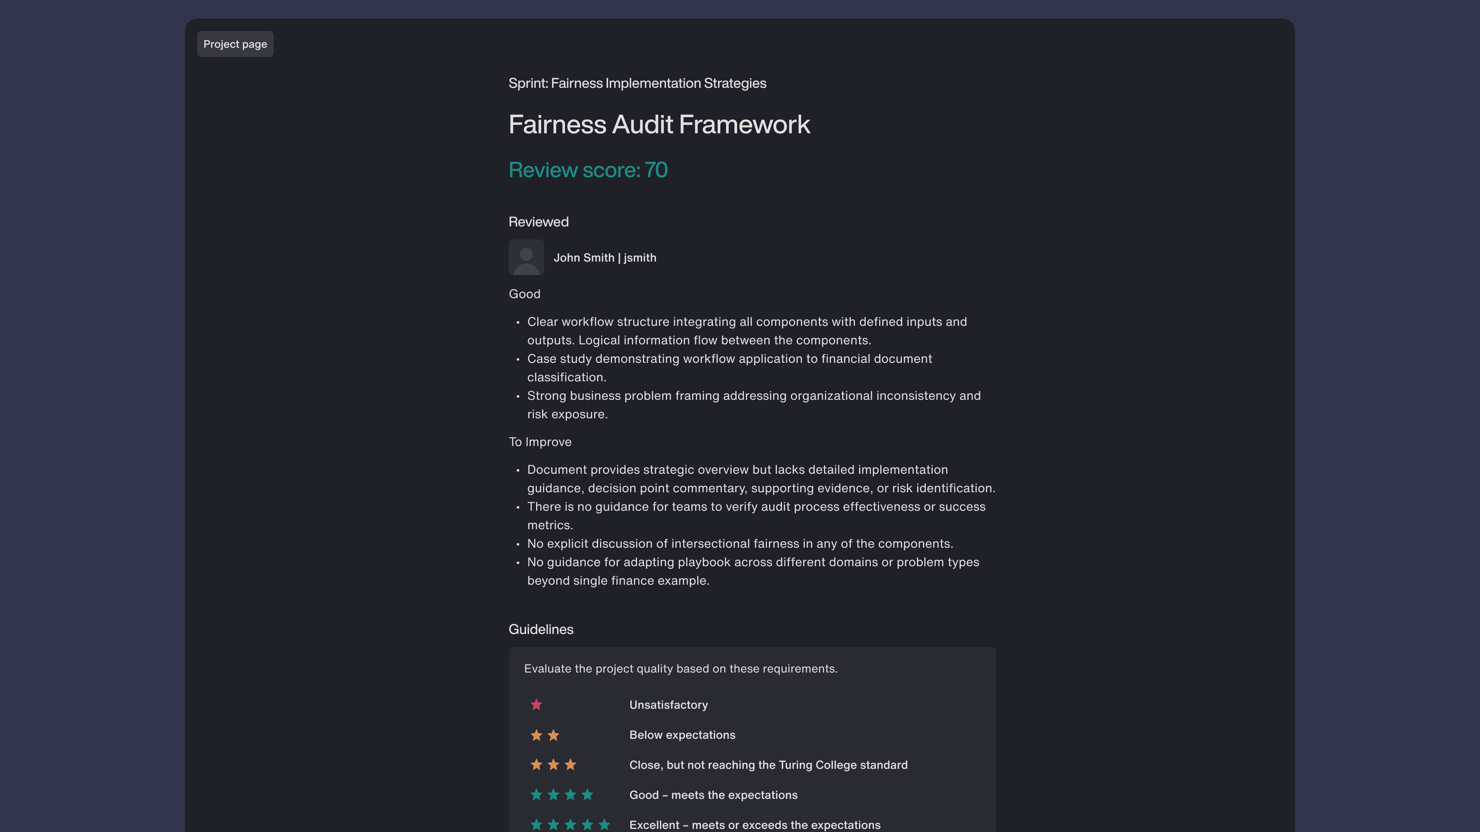Click the To Improve subheading
The width and height of the screenshot is (1480, 832).
540,441
